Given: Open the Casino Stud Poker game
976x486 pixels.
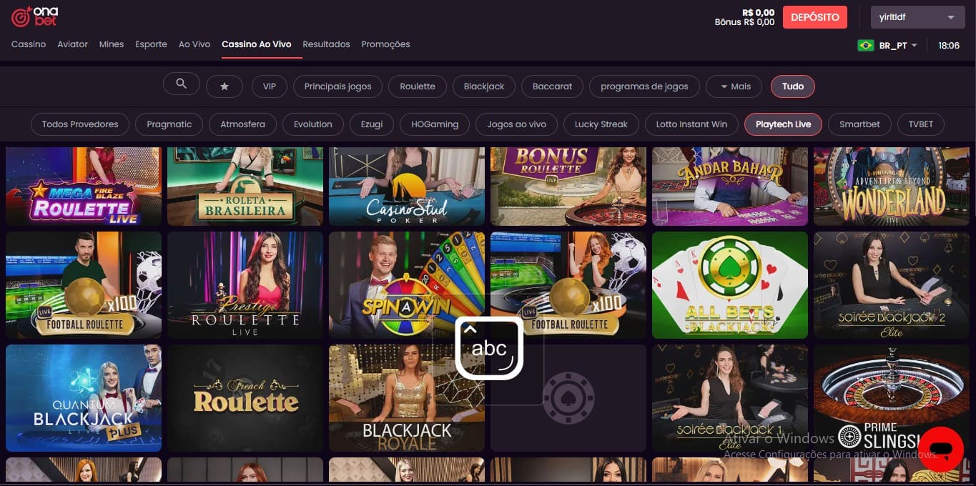Looking at the screenshot, I should pos(407,187).
